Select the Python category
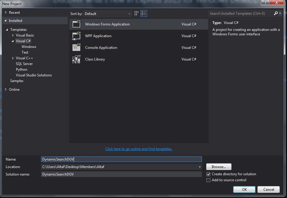Viewport: 287px width, 198px height. (21, 69)
